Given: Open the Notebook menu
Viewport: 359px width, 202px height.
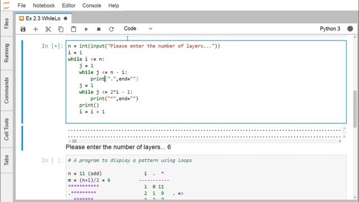Looking at the screenshot, I should click(x=44, y=6).
